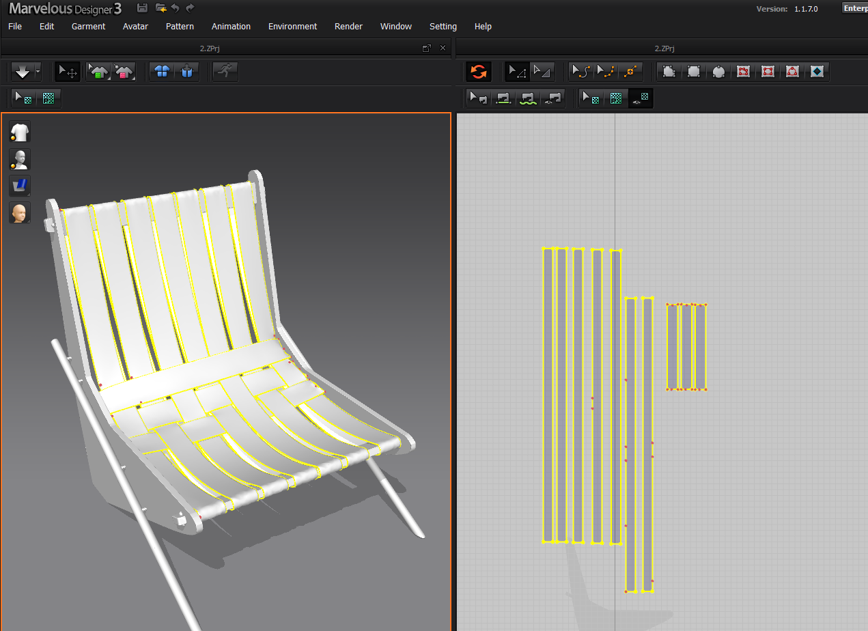Image resolution: width=868 pixels, height=631 pixels.
Task: Open the Help menu
Action: coord(483,26)
